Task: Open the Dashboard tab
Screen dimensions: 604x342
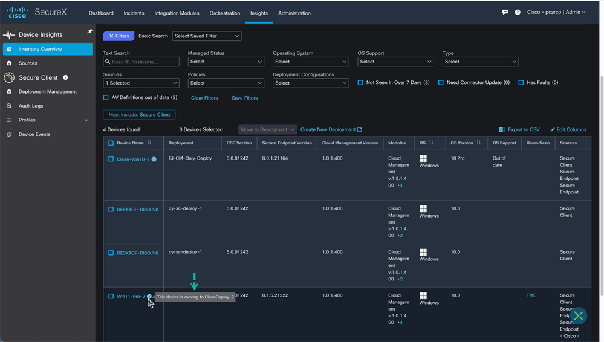Action: [x=102, y=13]
